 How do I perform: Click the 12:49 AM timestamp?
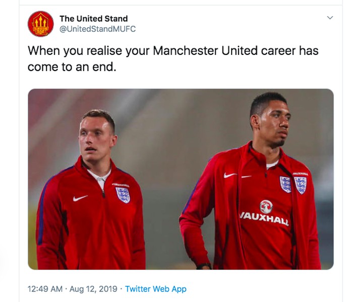(45, 289)
